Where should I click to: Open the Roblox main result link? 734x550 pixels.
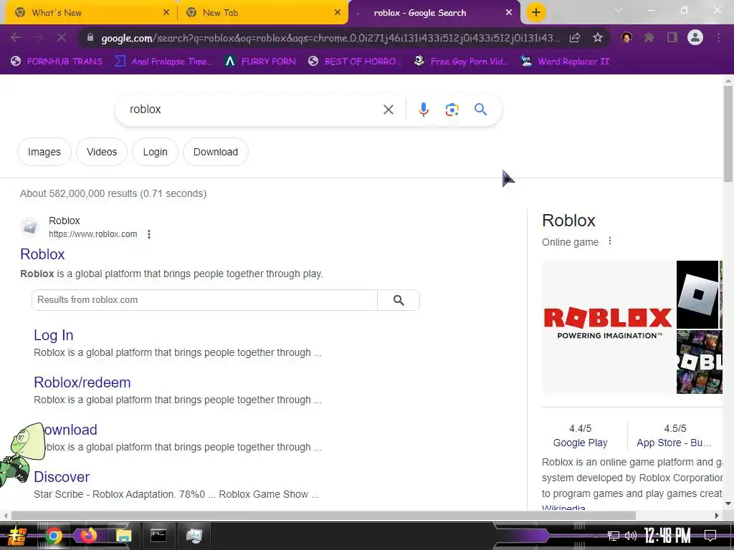pyautogui.click(x=42, y=254)
